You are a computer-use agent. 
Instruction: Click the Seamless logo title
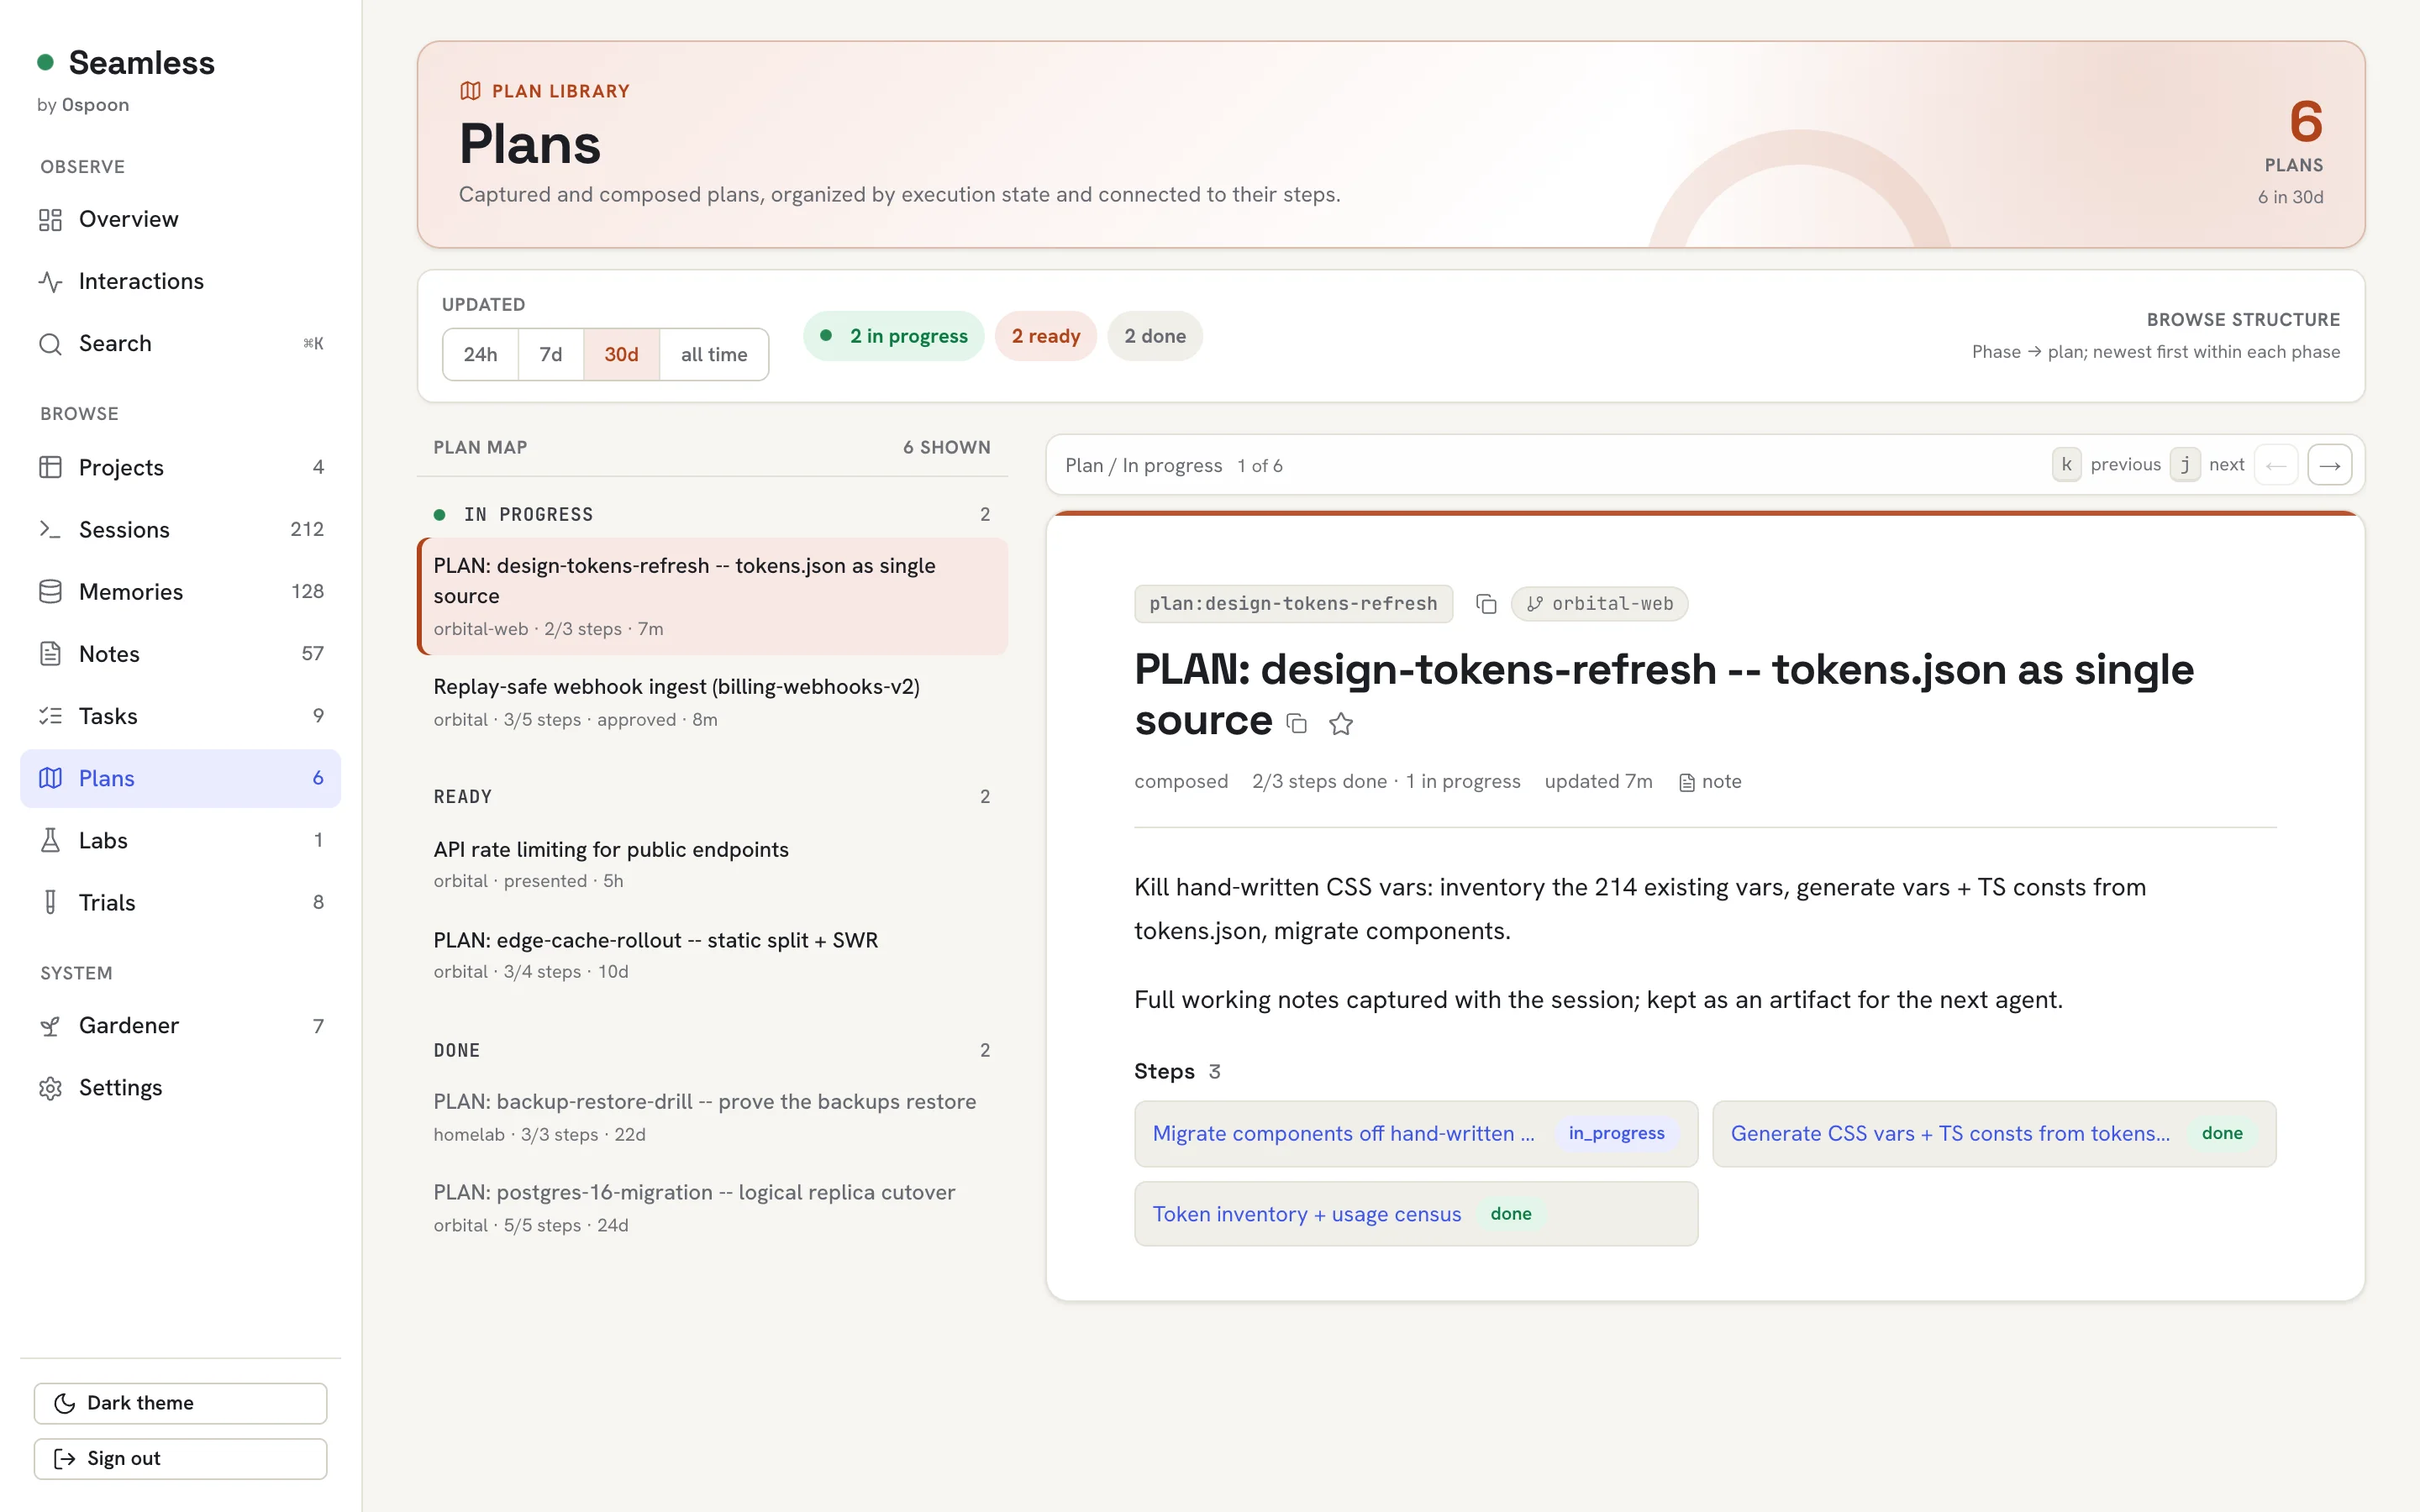(x=141, y=63)
